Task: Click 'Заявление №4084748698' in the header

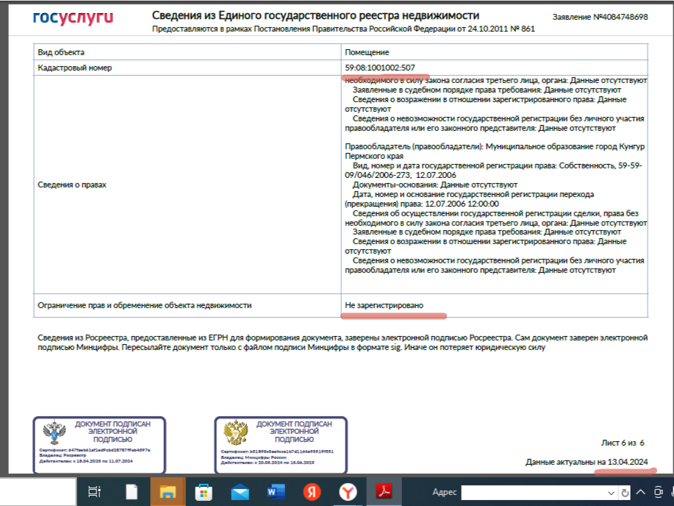Action: (x=600, y=17)
